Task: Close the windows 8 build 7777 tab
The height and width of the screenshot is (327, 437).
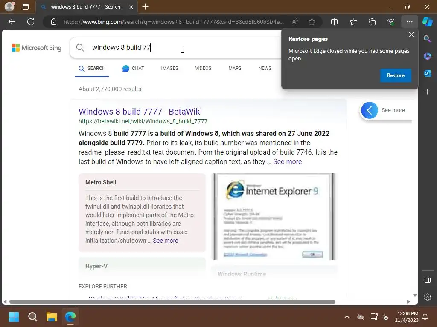Action: [131, 7]
